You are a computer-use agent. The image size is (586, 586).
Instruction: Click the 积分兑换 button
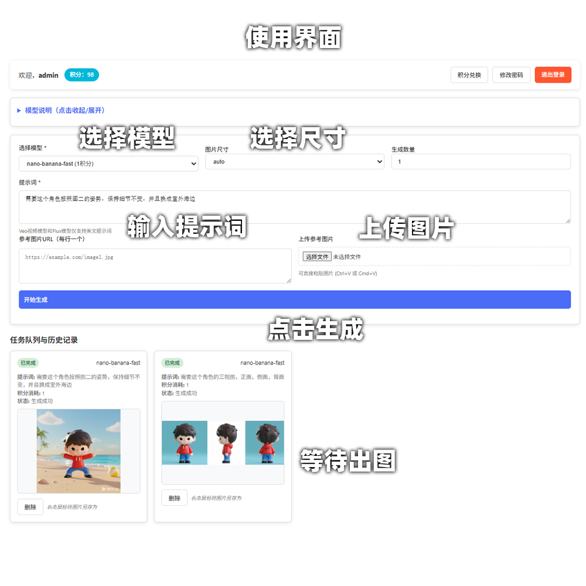[469, 75]
